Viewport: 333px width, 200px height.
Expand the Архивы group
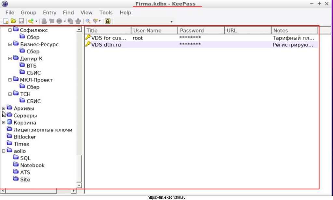[x=4, y=108]
